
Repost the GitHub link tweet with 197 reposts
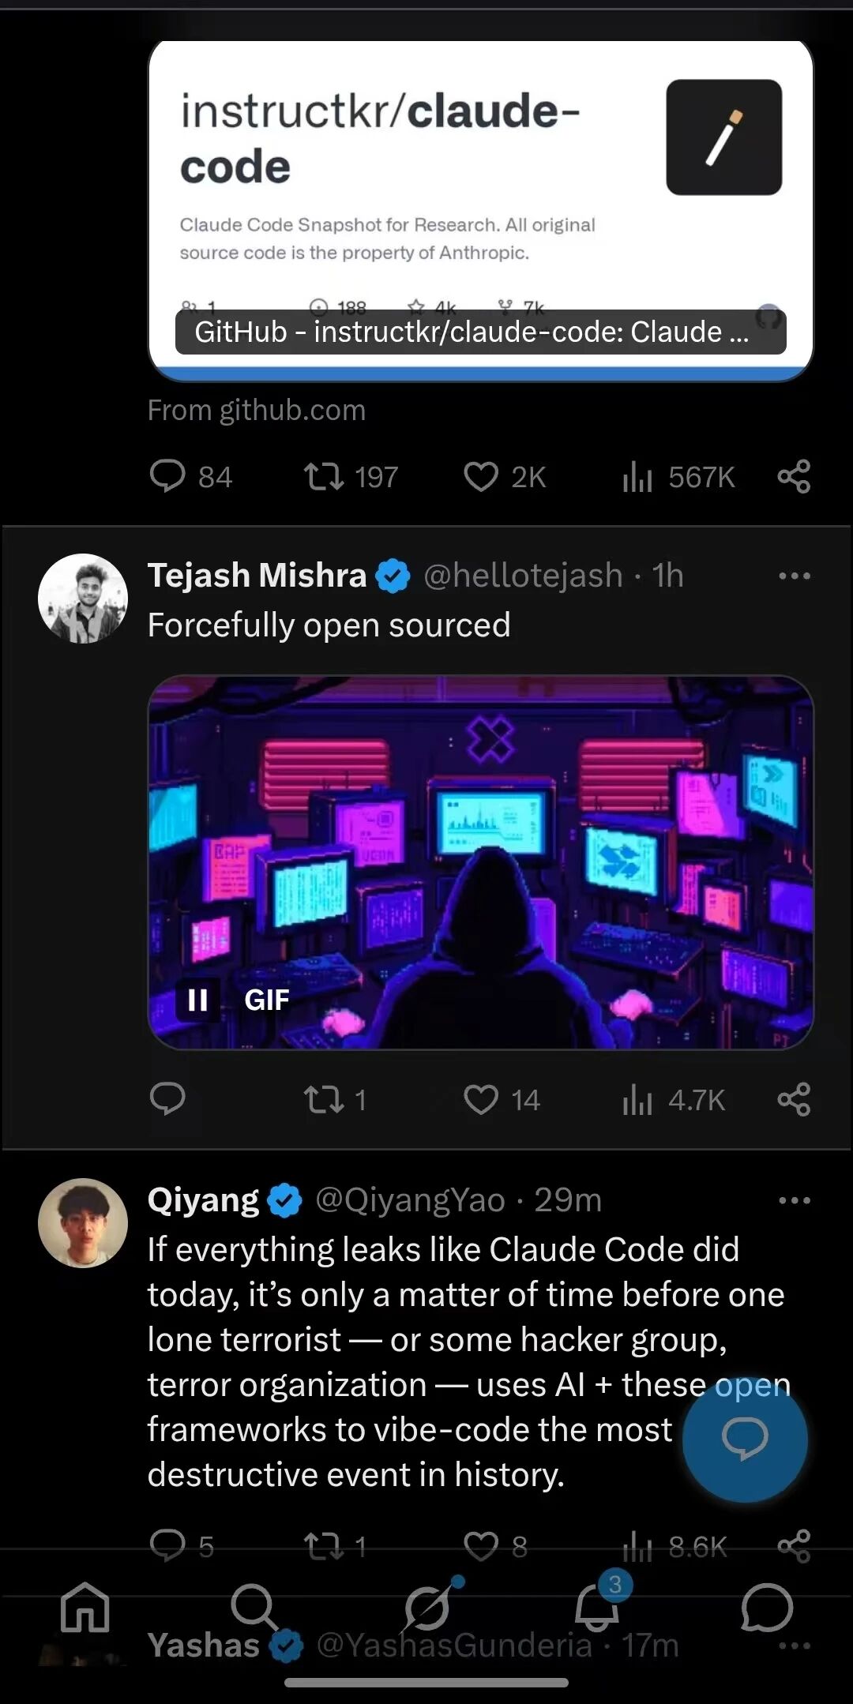pyautogui.click(x=324, y=477)
